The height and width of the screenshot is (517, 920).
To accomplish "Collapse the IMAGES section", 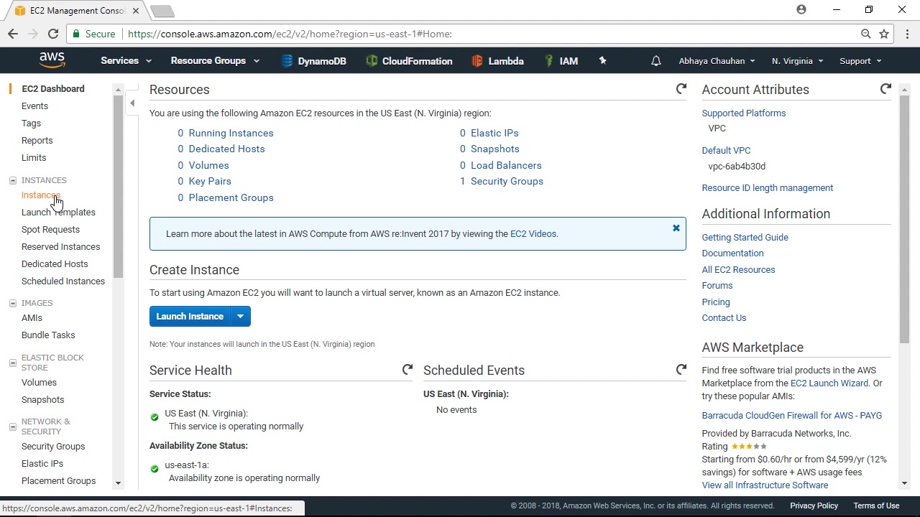I will coord(12,303).
